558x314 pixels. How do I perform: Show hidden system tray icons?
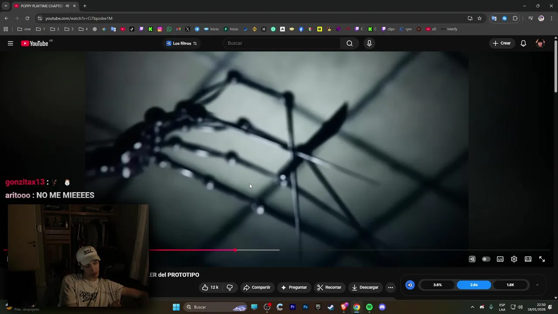[x=472, y=307]
